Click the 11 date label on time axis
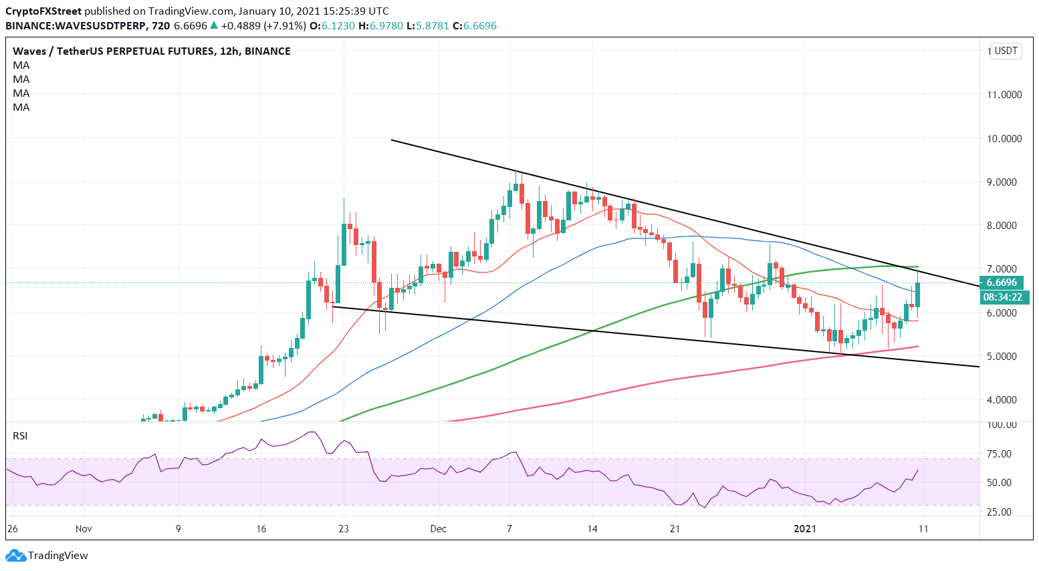 tap(923, 529)
